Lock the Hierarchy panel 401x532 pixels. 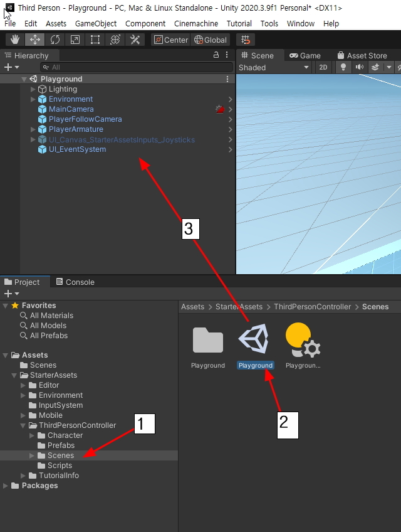pyautogui.click(x=216, y=55)
